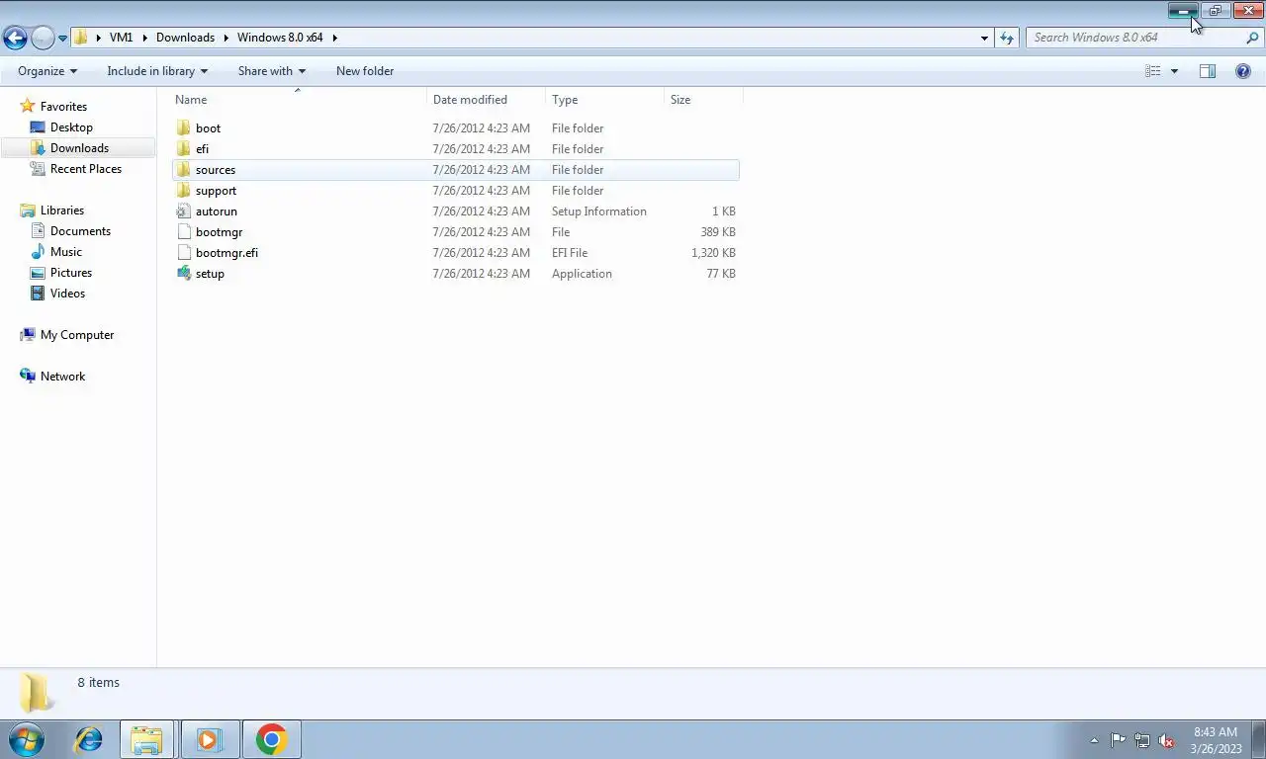
Task: Select the support folder icon
Action: pyautogui.click(x=183, y=191)
